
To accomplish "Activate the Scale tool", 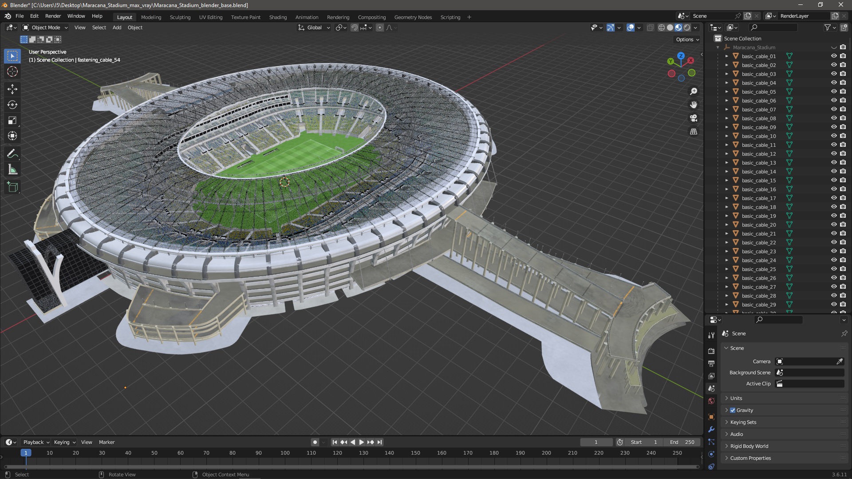I will point(12,120).
